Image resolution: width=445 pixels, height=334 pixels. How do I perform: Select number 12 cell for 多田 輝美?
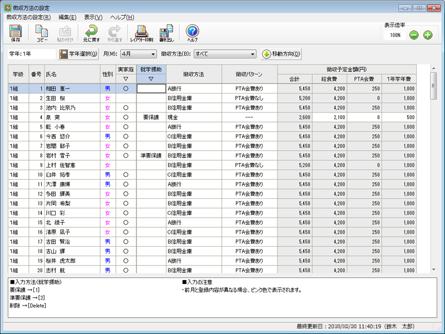(x=36, y=194)
